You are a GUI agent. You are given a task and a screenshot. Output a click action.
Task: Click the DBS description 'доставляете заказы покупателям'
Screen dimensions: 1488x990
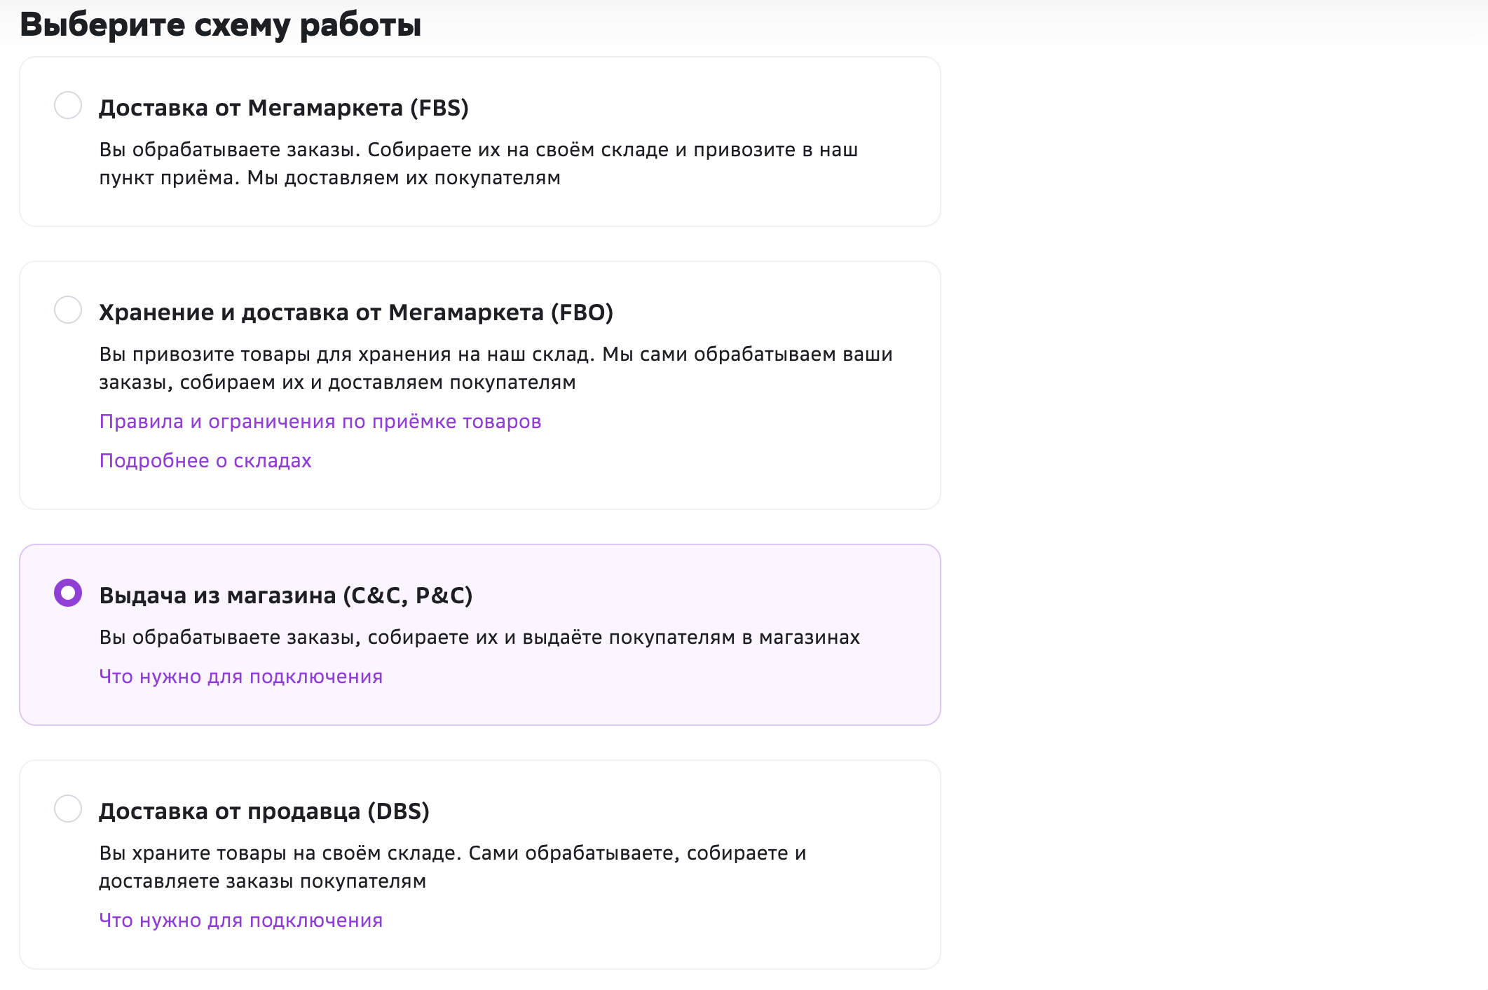point(453,867)
